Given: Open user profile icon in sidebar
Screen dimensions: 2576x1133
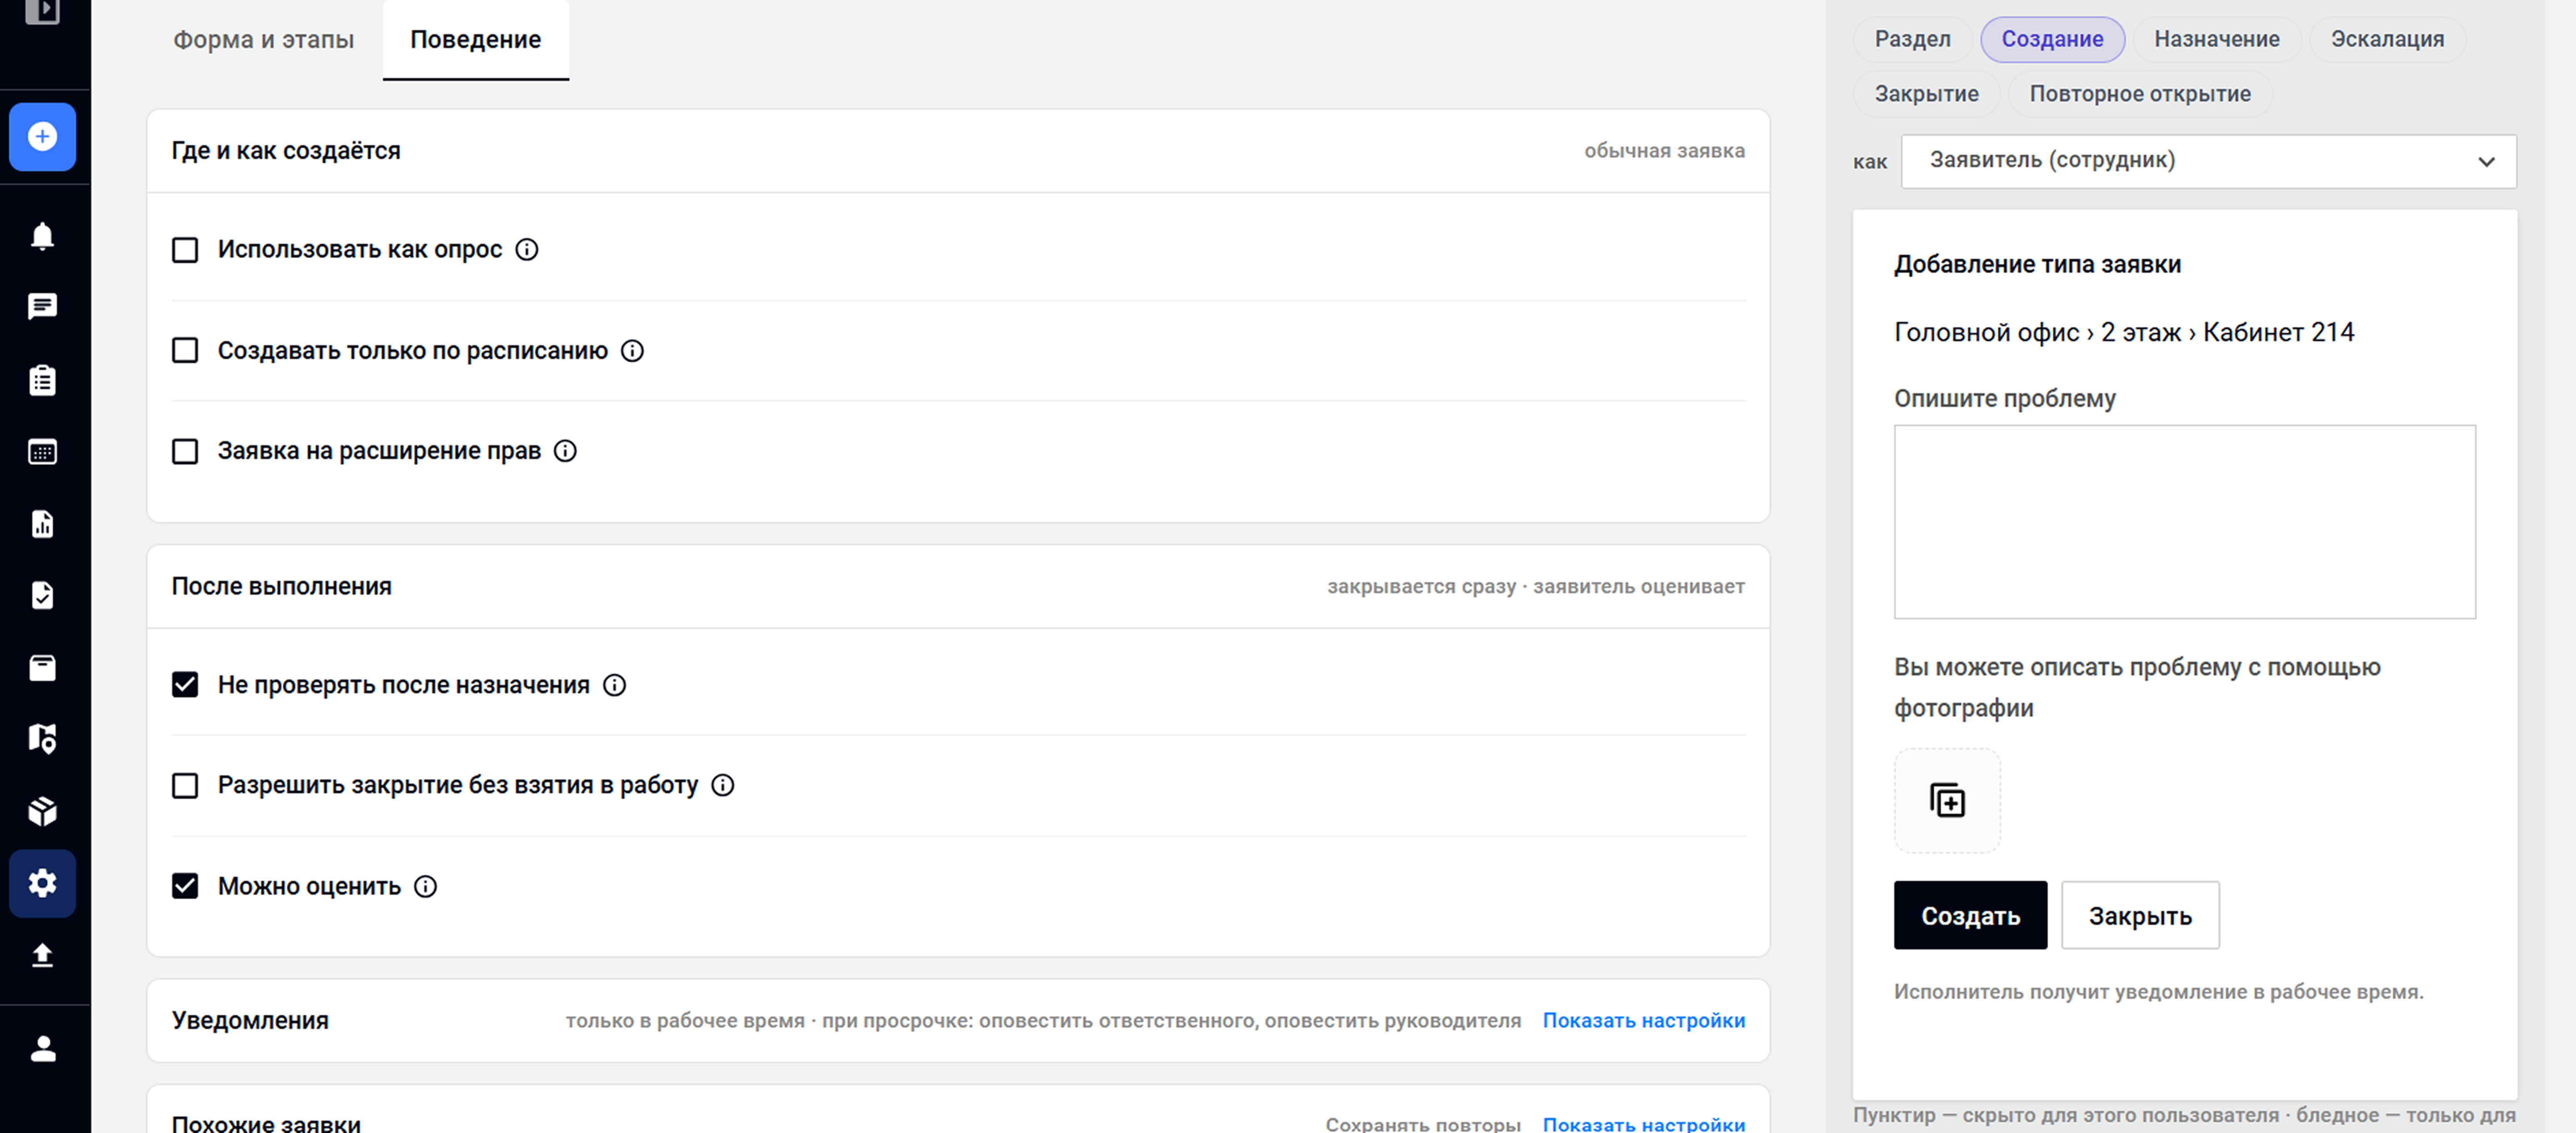Looking at the screenshot, I should (42, 1048).
